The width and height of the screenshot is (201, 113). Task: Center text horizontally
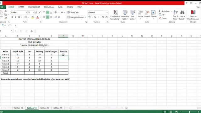pyautogui.click(x=47, y=17)
